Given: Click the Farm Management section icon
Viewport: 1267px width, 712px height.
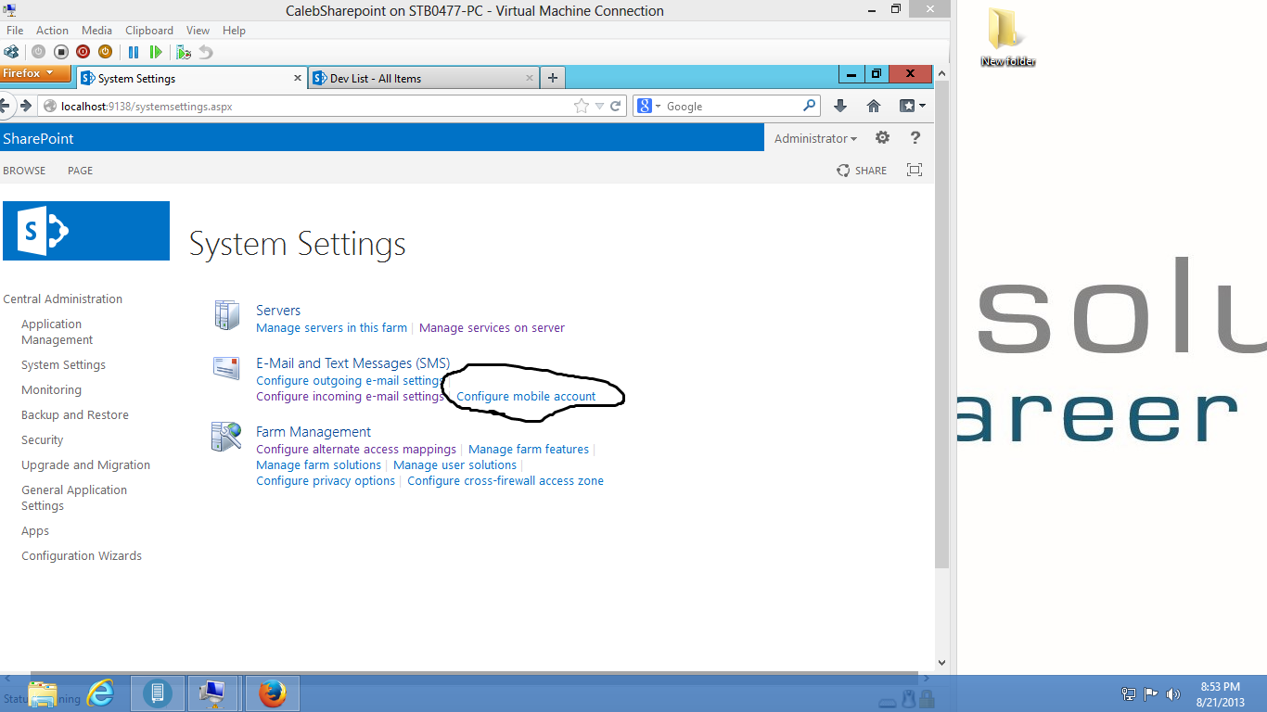Looking at the screenshot, I should point(226,437).
